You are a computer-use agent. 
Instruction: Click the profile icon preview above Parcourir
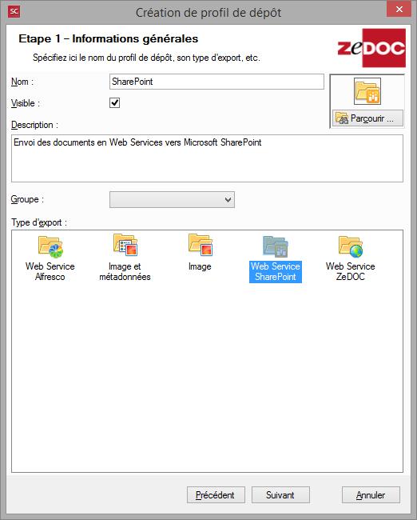(x=367, y=91)
